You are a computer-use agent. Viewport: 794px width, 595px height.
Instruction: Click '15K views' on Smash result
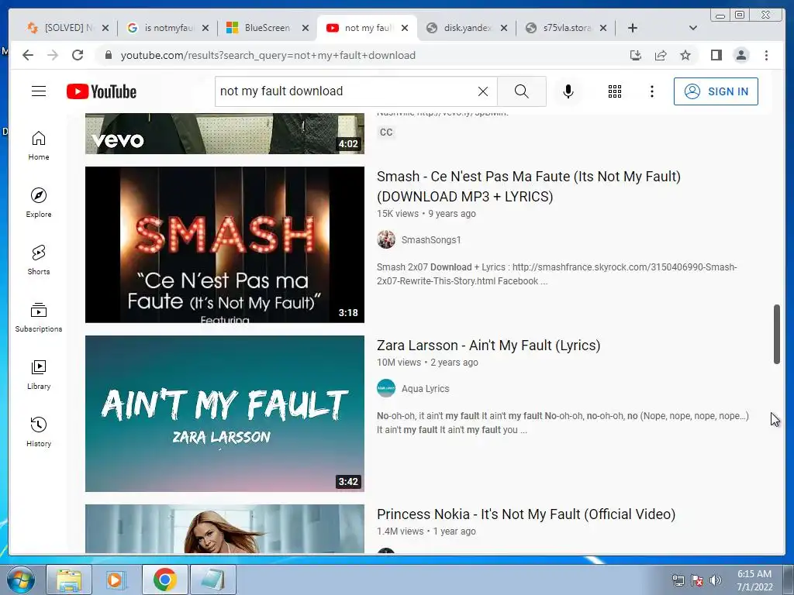point(398,214)
